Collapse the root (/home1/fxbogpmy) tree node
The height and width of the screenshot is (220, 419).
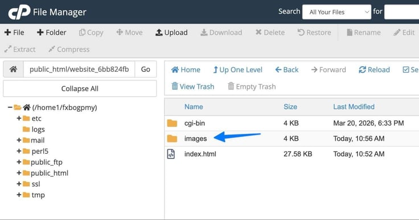pos(10,107)
